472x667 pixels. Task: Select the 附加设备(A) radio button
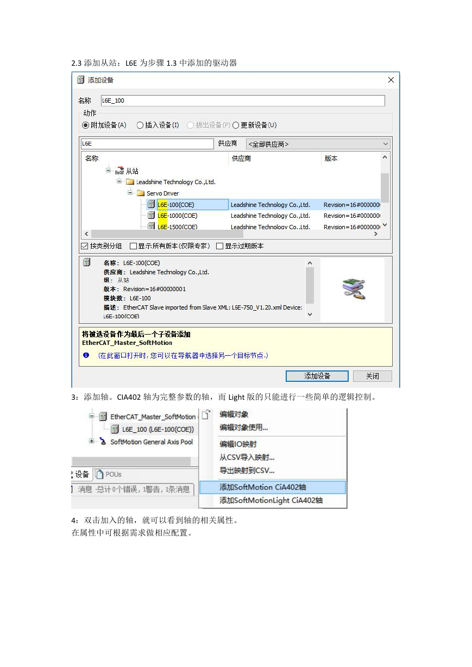pyautogui.click(x=85, y=125)
